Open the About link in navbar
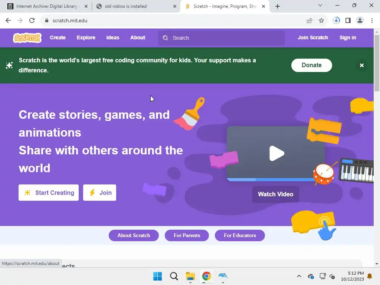380x285 pixels. point(138,37)
